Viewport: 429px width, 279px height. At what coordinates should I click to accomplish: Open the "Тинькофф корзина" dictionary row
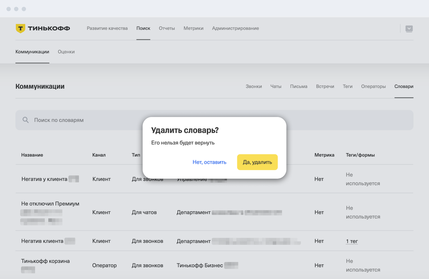45,261
